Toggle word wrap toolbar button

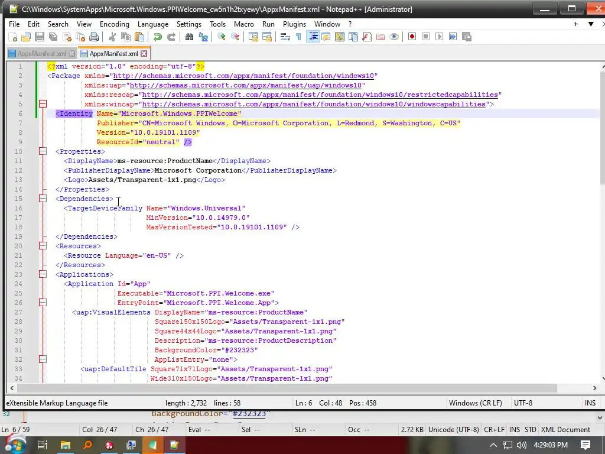point(285,37)
